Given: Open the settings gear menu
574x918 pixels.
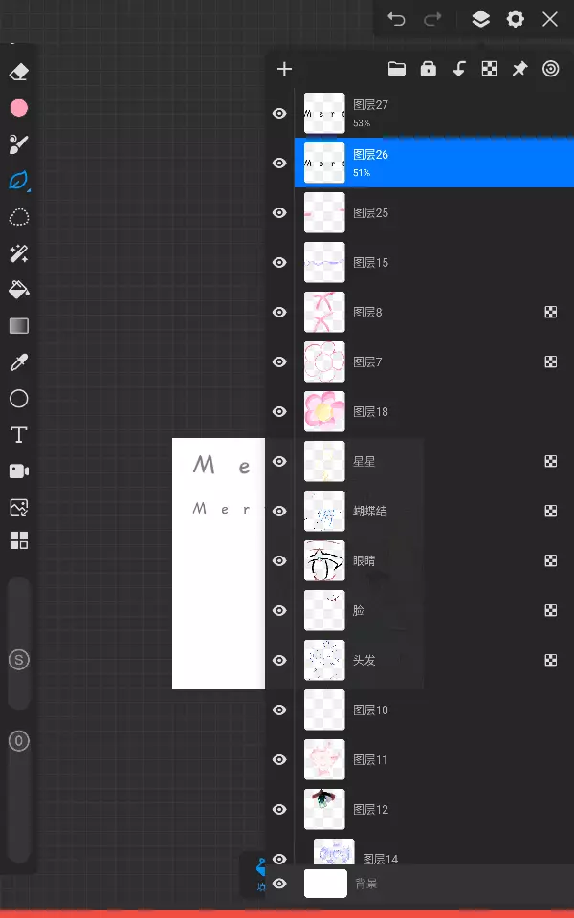Looking at the screenshot, I should pyautogui.click(x=516, y=19).
